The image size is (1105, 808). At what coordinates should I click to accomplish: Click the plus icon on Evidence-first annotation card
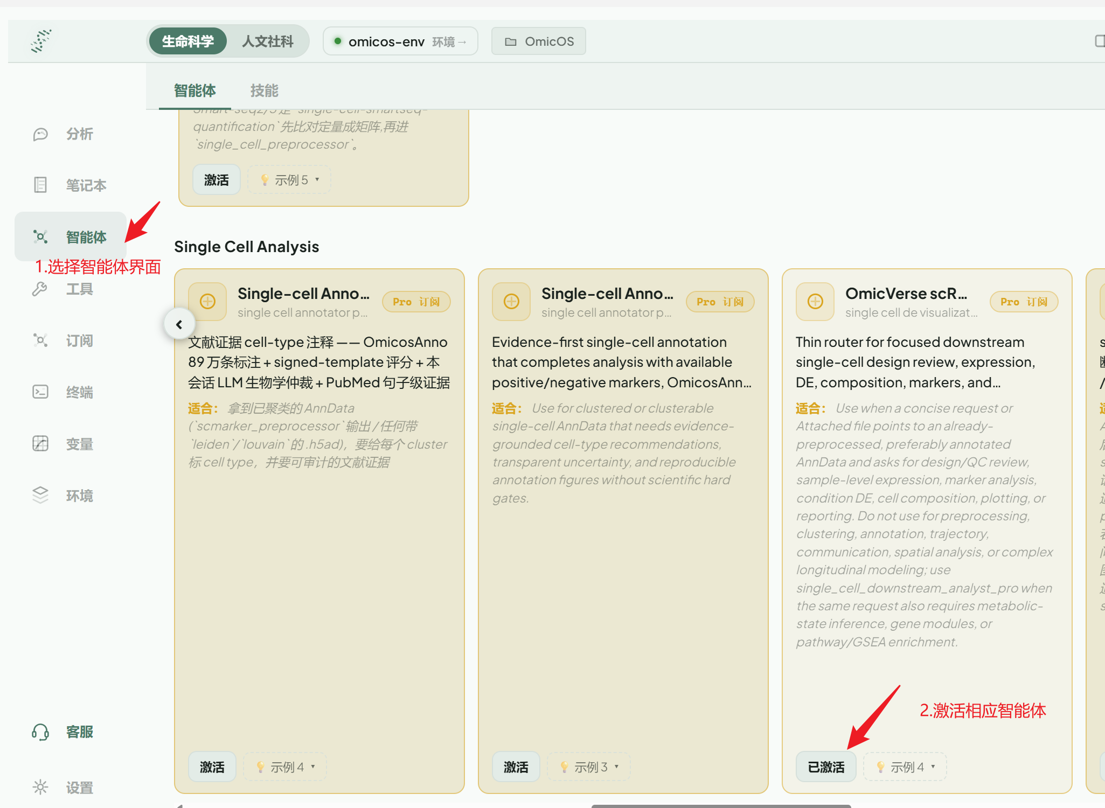tap(511, 301)
